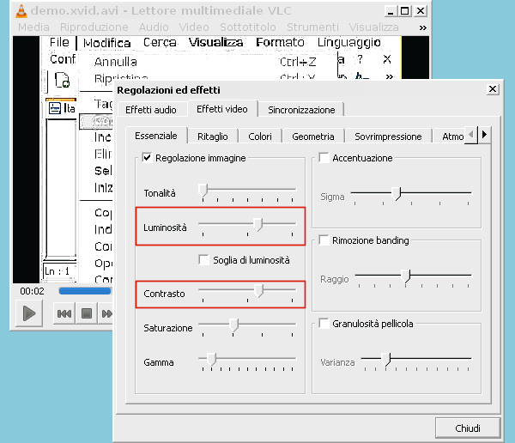515x443 pixels.
Task: Expand the VLC menu bar overflow chevron
Action: point(422,27)
